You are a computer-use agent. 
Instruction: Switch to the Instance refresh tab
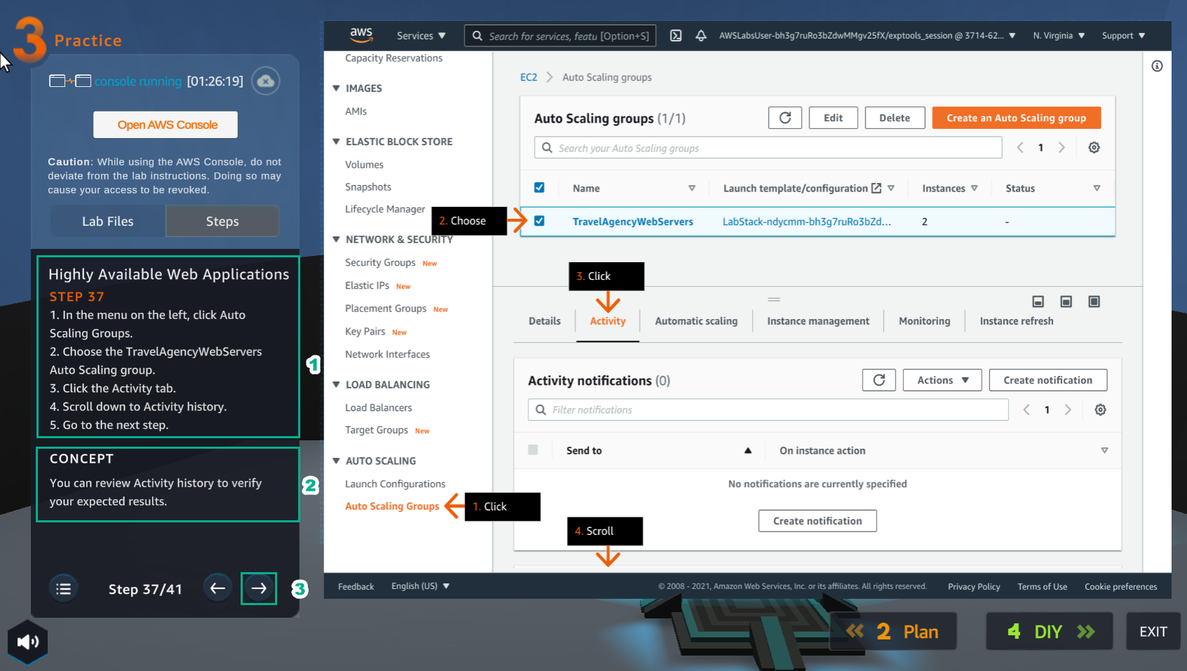pos(1017,321)
